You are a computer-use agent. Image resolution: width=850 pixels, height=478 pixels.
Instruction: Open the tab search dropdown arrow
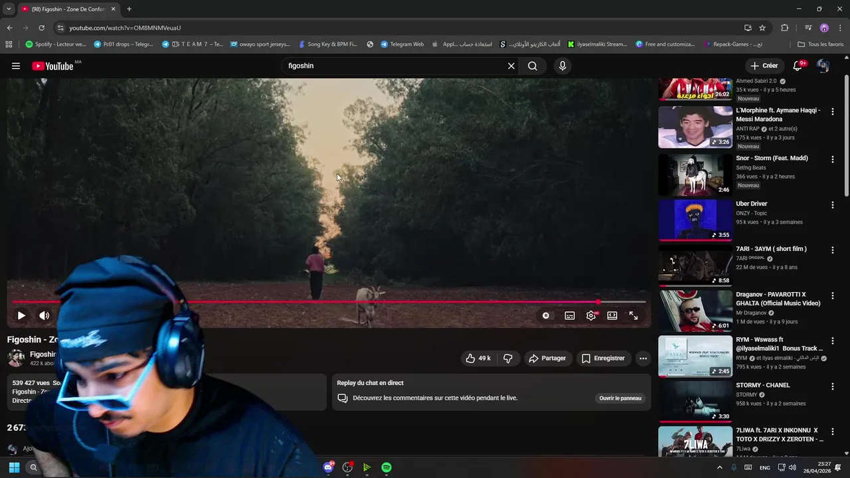[9, 9]
